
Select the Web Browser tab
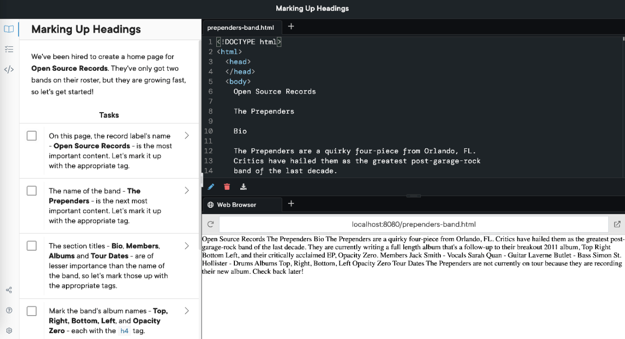pos(237,205)
